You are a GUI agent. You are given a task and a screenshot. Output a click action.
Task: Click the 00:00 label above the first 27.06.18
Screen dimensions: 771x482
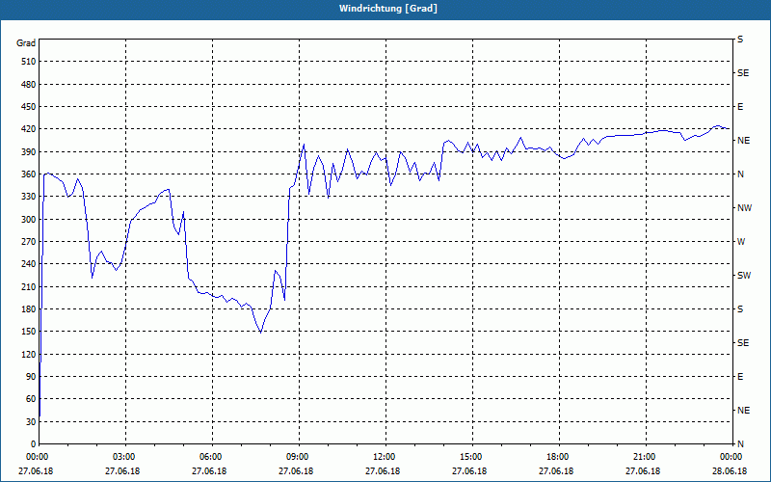pyautogui.click(x=40, y=457)
